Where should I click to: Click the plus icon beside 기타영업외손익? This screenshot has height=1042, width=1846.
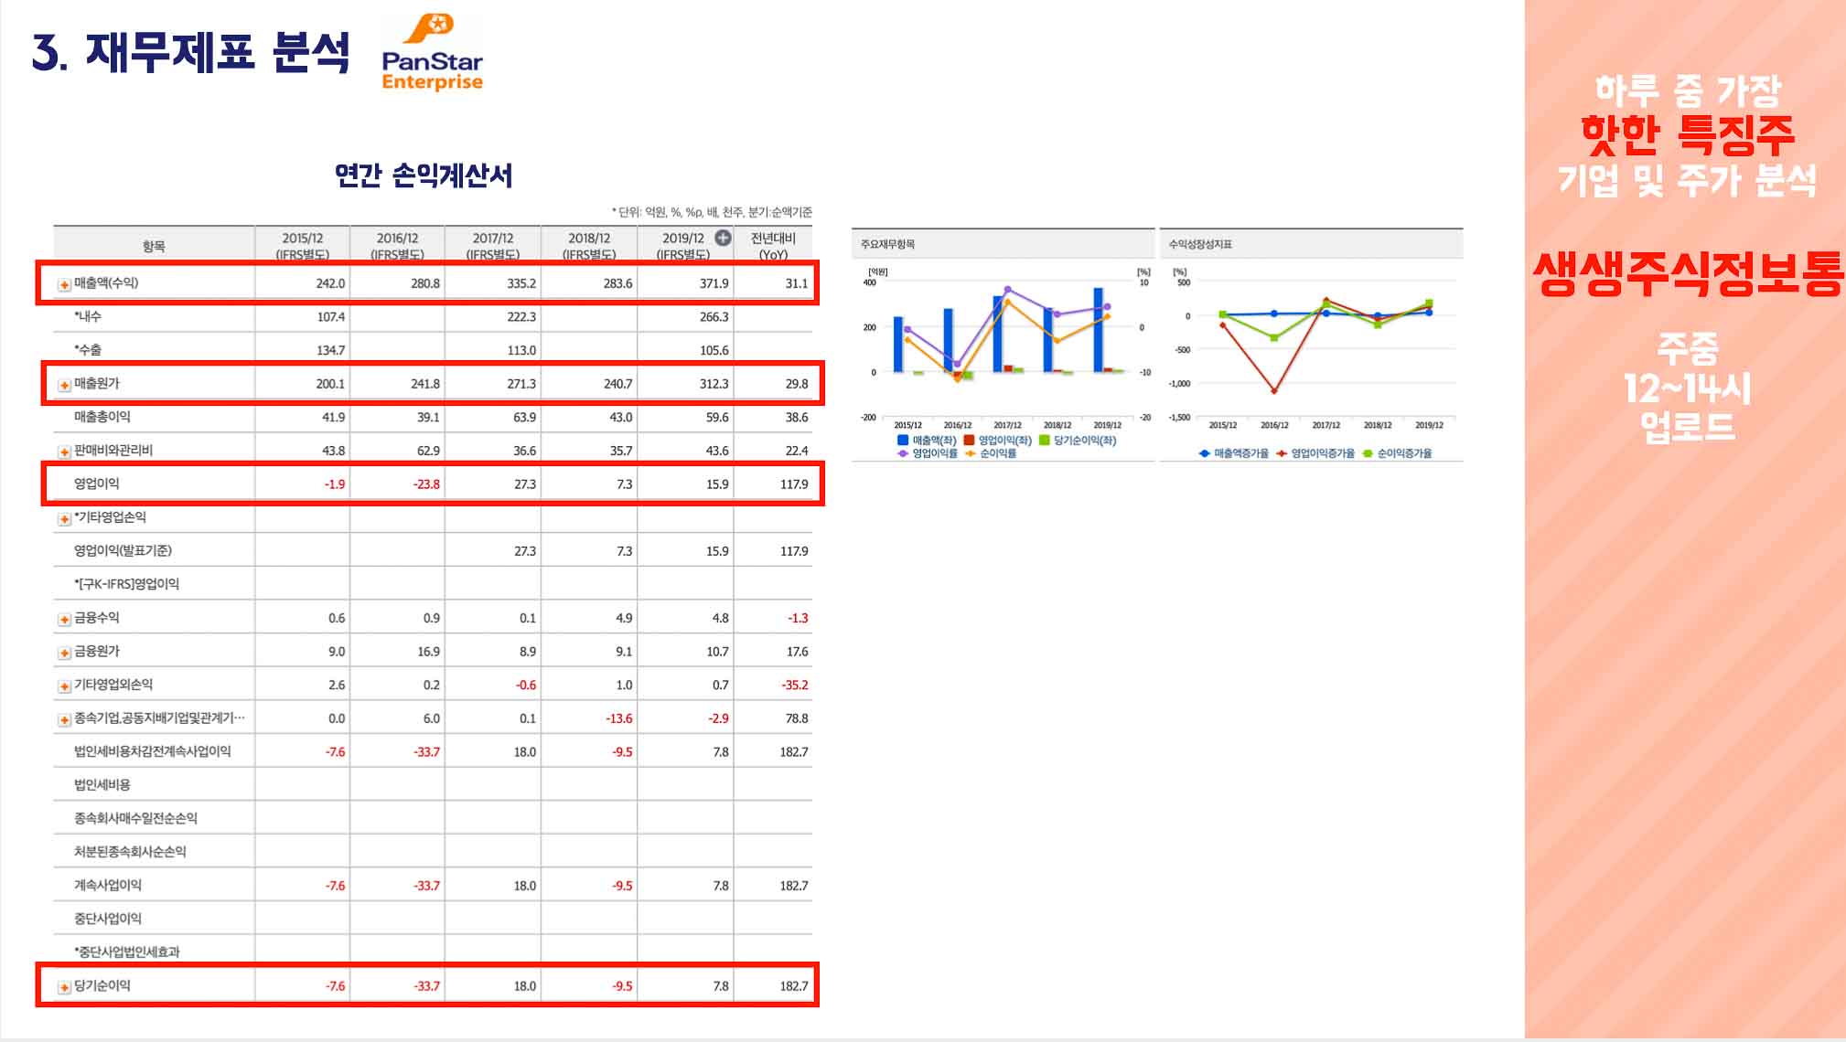click(64, 686)
